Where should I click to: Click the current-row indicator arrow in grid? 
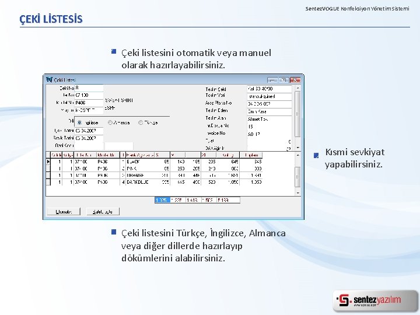[48, 162]
